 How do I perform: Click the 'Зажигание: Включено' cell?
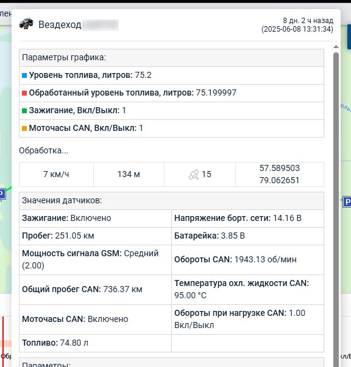(95, 218)
